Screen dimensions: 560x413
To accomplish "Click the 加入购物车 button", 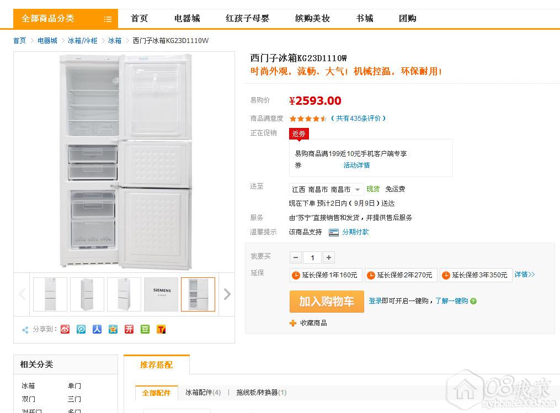I will pos(327,302).
